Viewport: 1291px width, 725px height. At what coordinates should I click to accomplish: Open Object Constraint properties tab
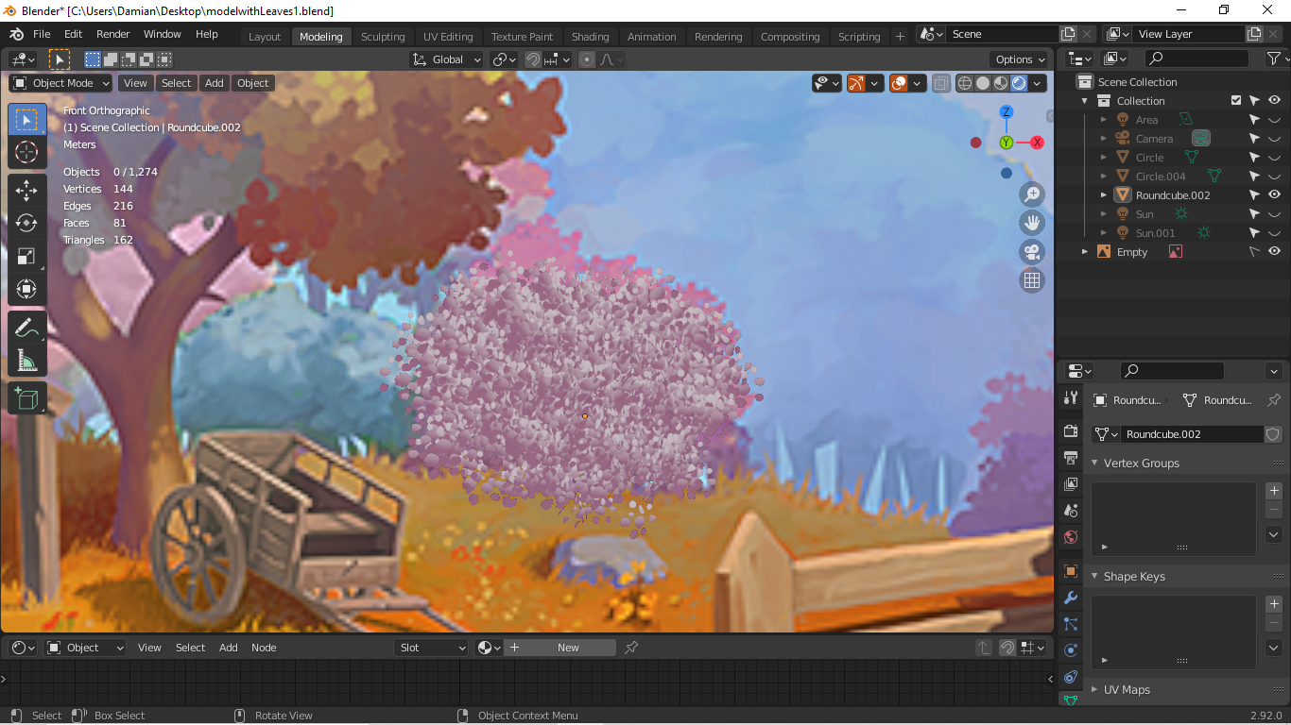click(x=1071, y=677)
